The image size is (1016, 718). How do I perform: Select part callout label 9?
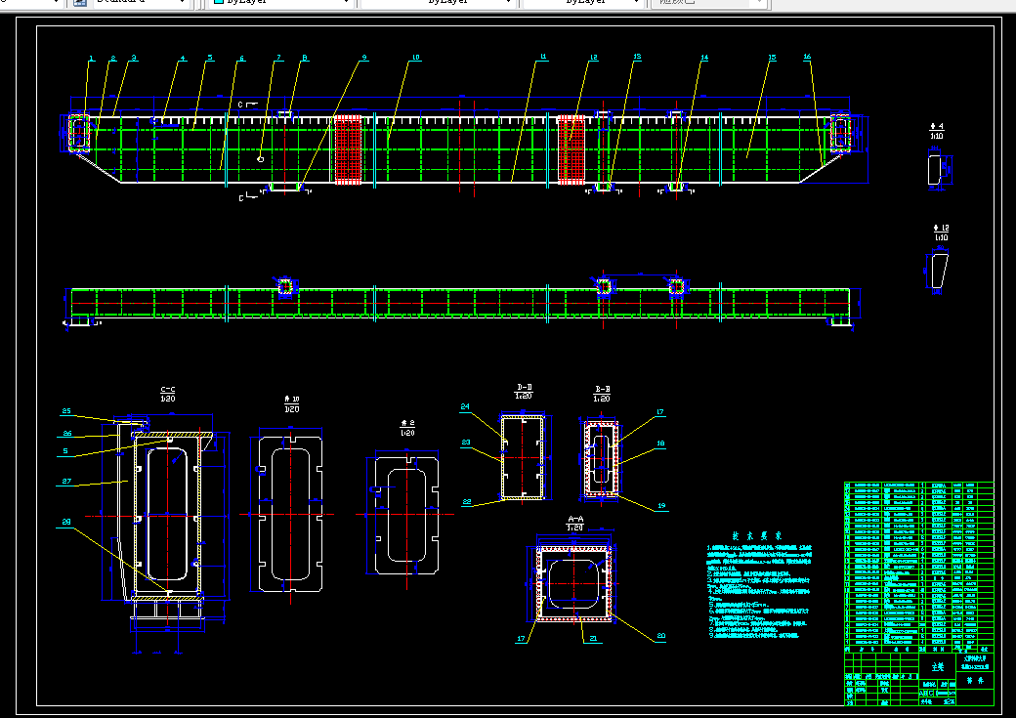[x=363, y=58]
